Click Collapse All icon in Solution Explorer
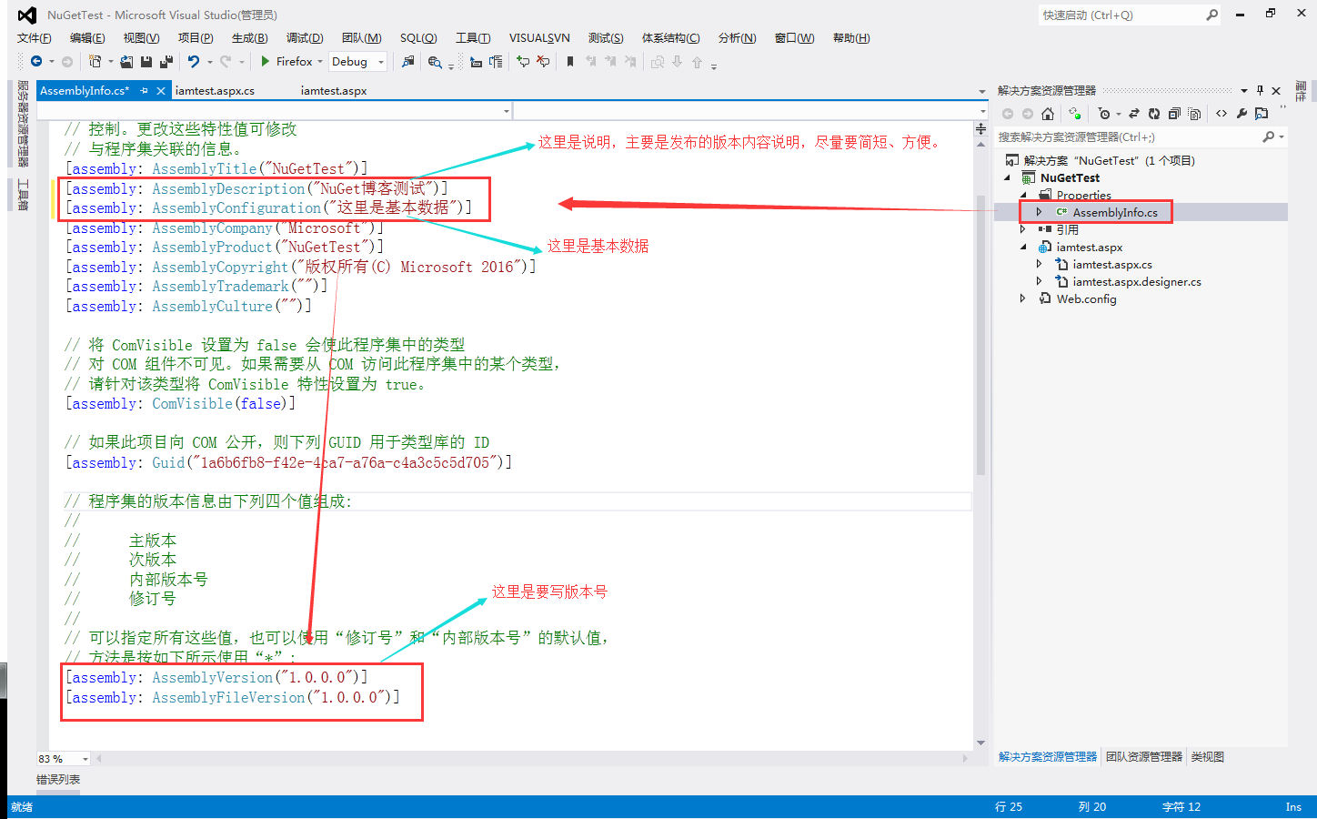The width and height of the screenshot is (1317, 819). tap(1174, 114)
